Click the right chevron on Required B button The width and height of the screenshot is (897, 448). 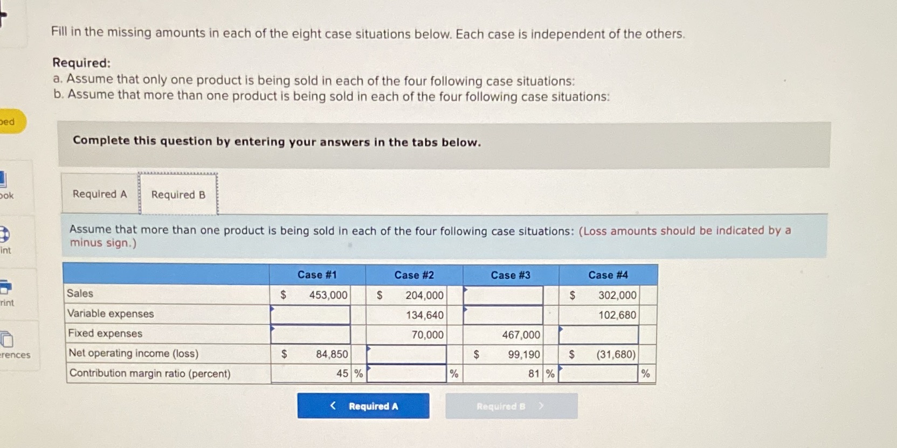(x=541, y=407)
